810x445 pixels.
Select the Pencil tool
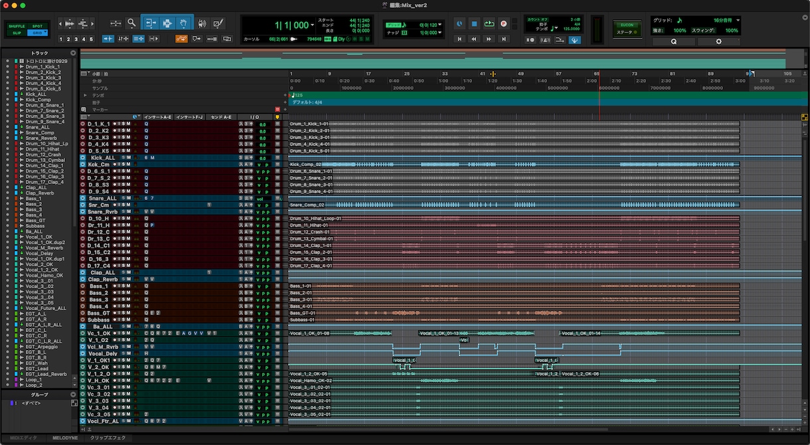pyautogui.click(x=218, y=23)
